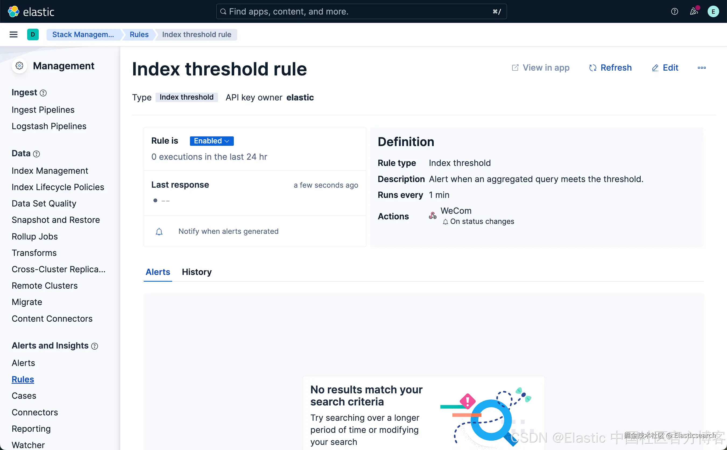The height and width of the screenshot is (450, 727).
Task: Open the three-dots more actions menu
Action: pyautogui.click(x=702, y=68)
